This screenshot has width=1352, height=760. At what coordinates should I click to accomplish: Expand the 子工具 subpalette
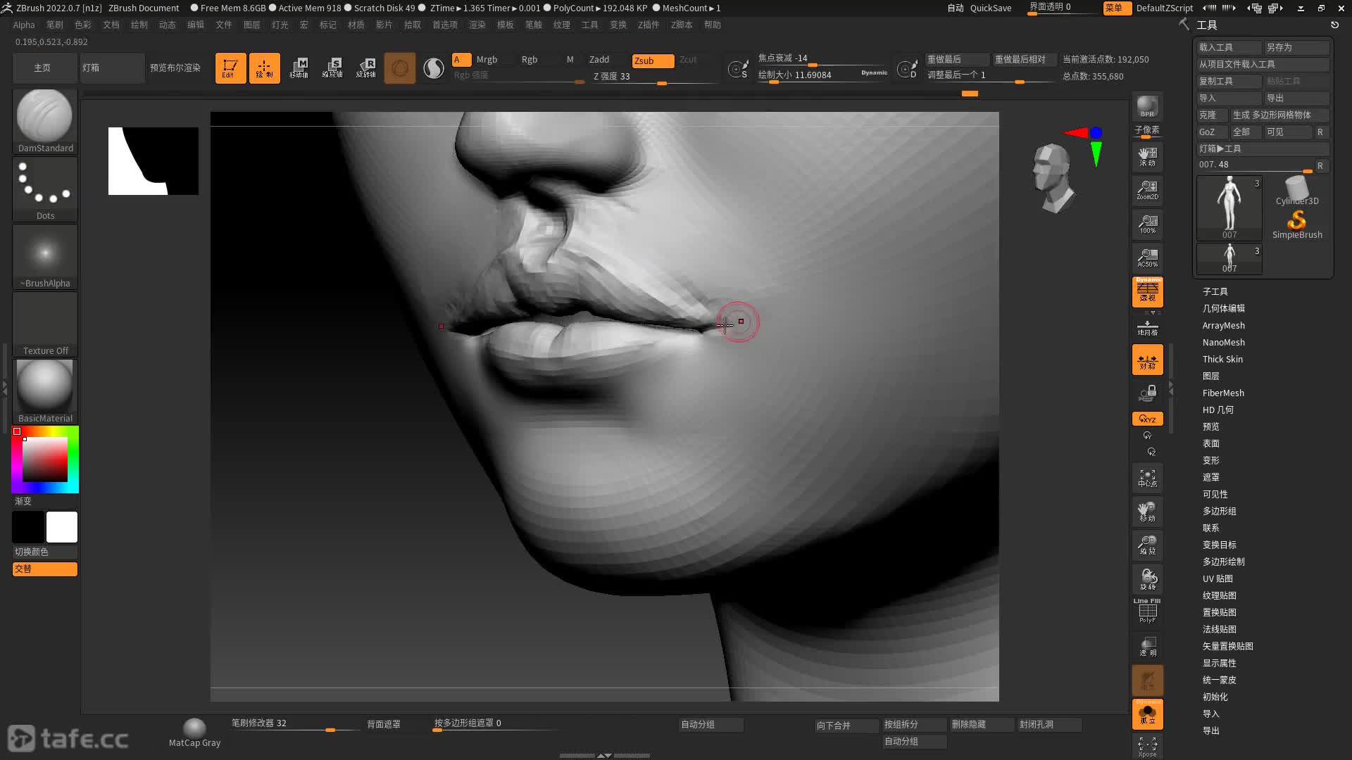[1215, 291]
